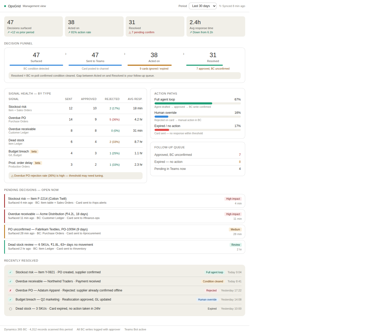This screenshot has height=333, width=374.
Task: Click the check icon for Budget breach Q2 marketing
Action: click(x=10, y=299)
